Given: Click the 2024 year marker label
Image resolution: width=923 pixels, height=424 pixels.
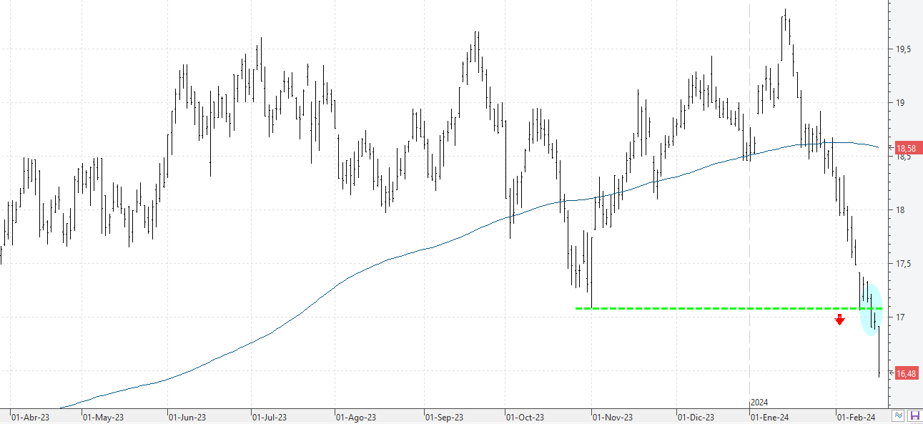Looking at the screenshot, I should (x=759, y=403).
